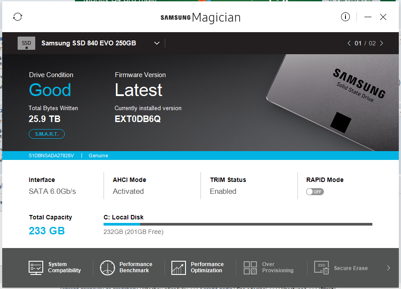Click the System Compatibility icon
This screenshot has height=289, width=401.
[x=36, y=267]
